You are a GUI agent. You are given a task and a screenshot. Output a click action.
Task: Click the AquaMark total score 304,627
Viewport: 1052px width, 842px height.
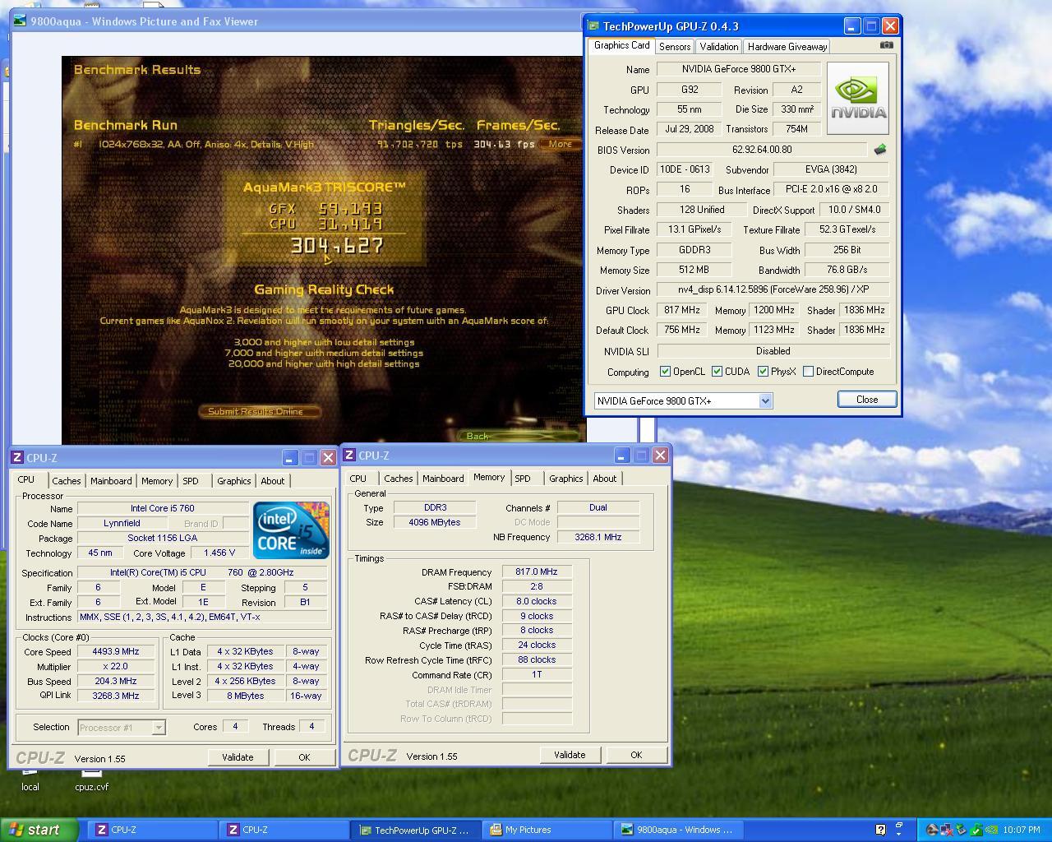point(337,246)
